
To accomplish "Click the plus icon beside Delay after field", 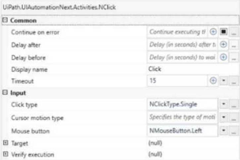I will click(x=223, y=44).
